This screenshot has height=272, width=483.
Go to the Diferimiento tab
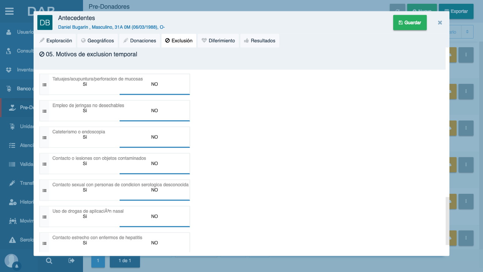[218, 41]
